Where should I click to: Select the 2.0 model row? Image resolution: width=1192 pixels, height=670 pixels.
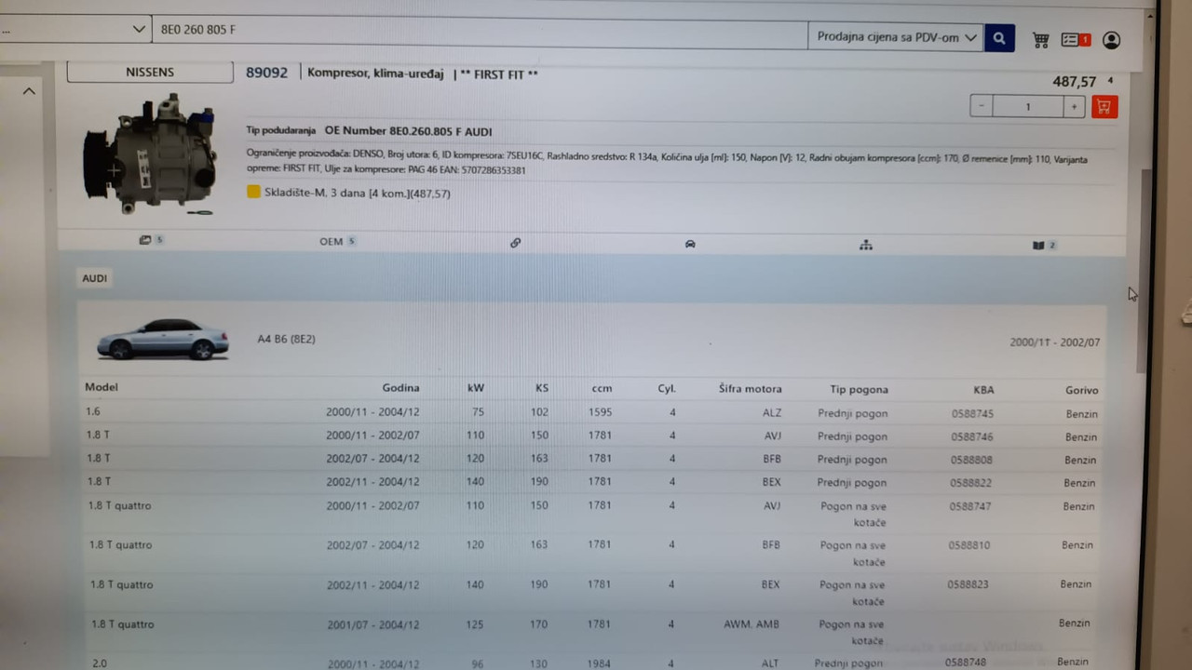(591, 663)
